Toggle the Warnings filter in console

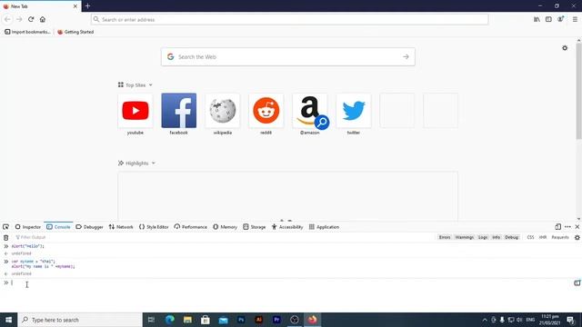coord(465,237)
